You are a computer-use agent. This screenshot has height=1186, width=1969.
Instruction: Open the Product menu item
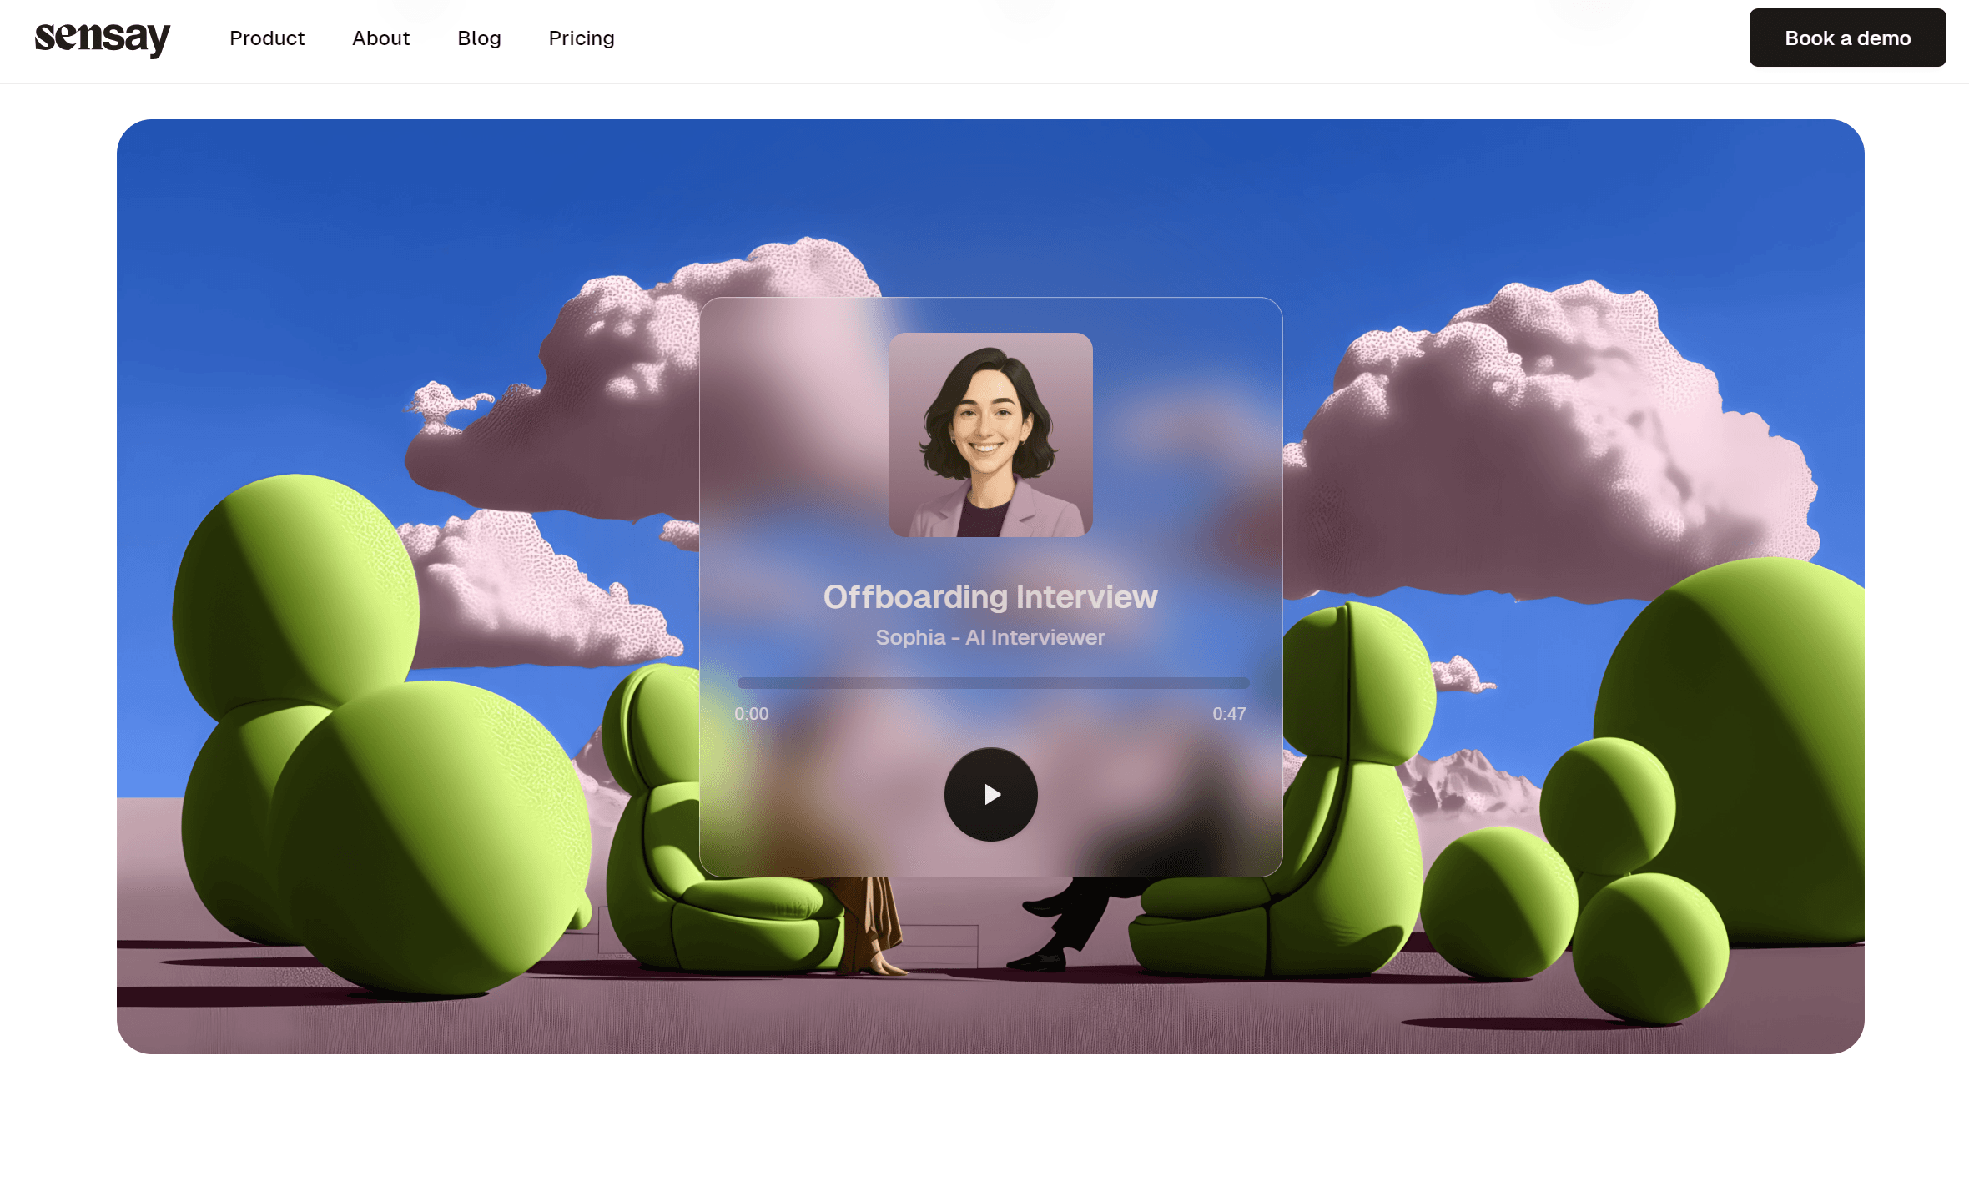pyautogui.click(x=267, y=38)
